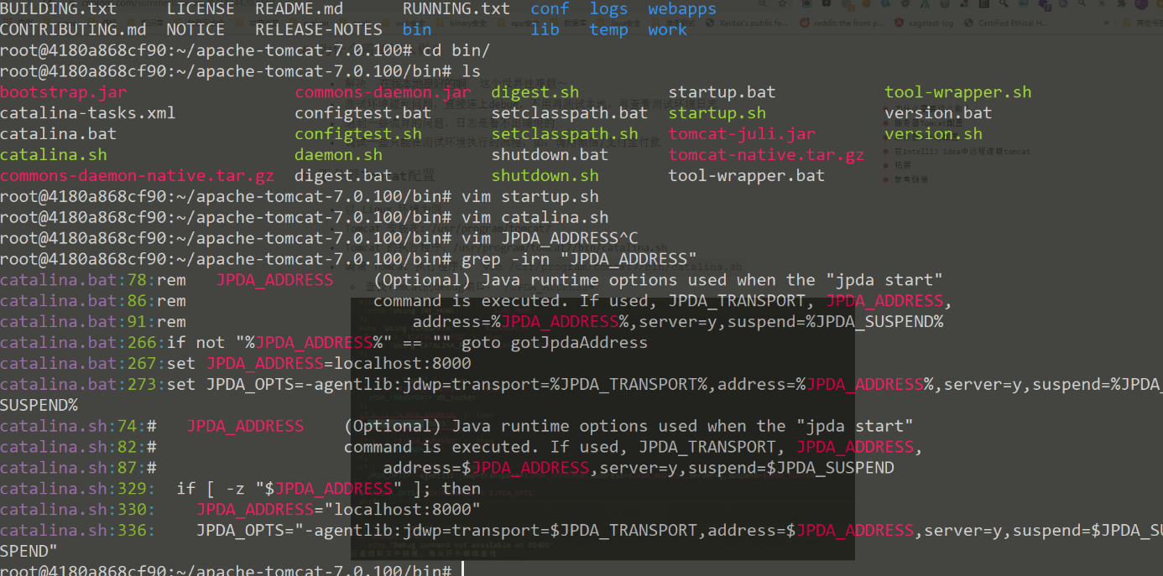Click the grep -irn "JPDA_ADDRESS" command

[579, 259]
